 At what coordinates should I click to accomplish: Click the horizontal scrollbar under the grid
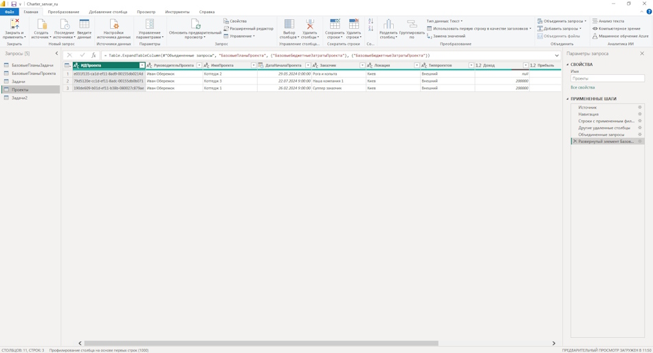coord(261,343)
